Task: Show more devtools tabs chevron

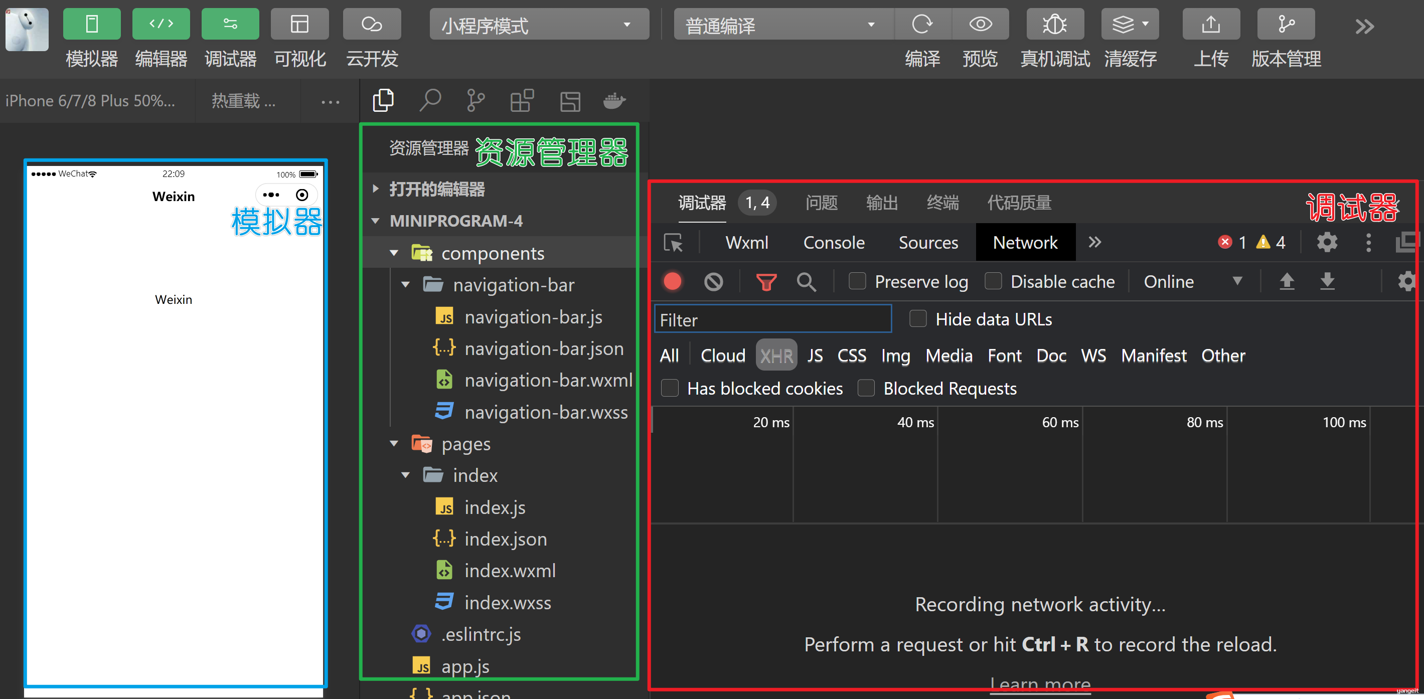Action: 1094,242
